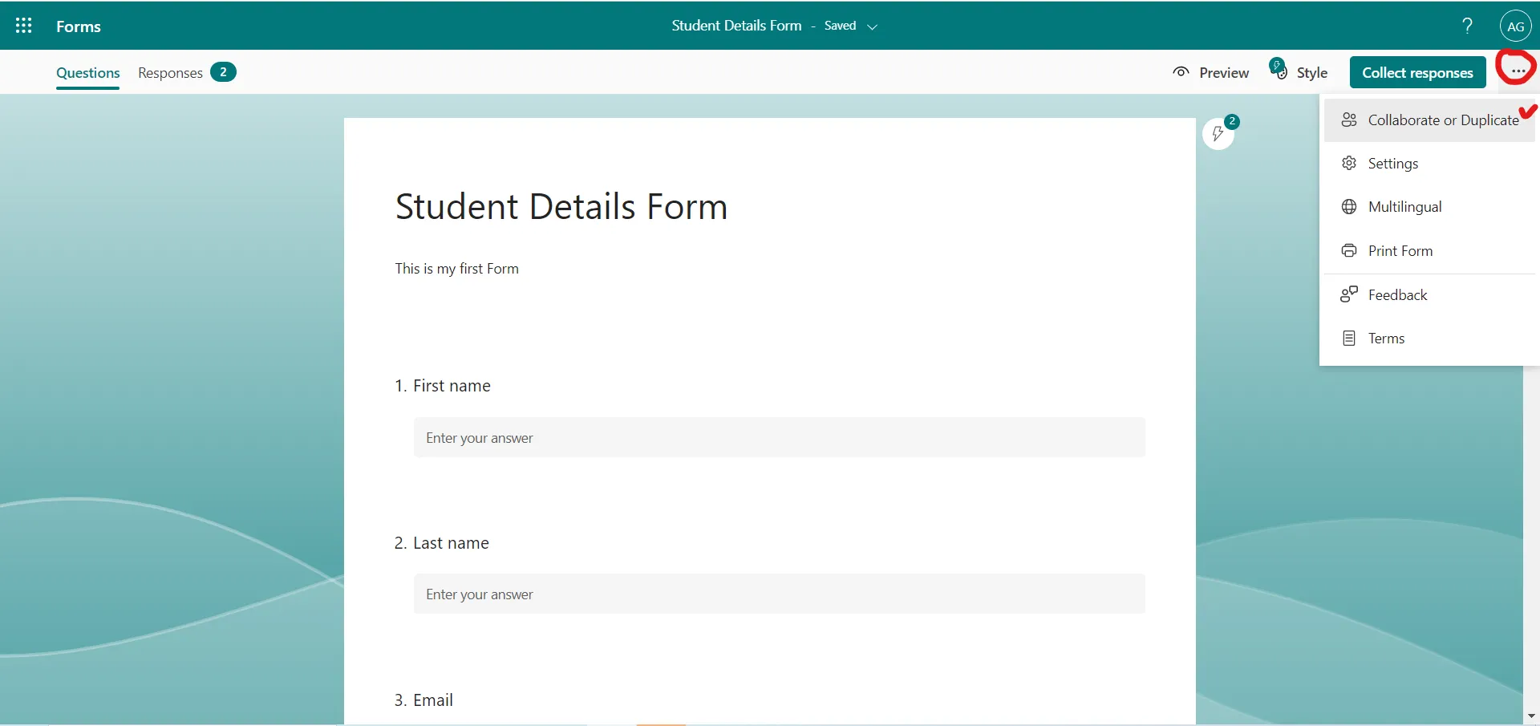Select the Questions tab
Image resolution: width=1540 pixels, height=726 pixels.
87,73
